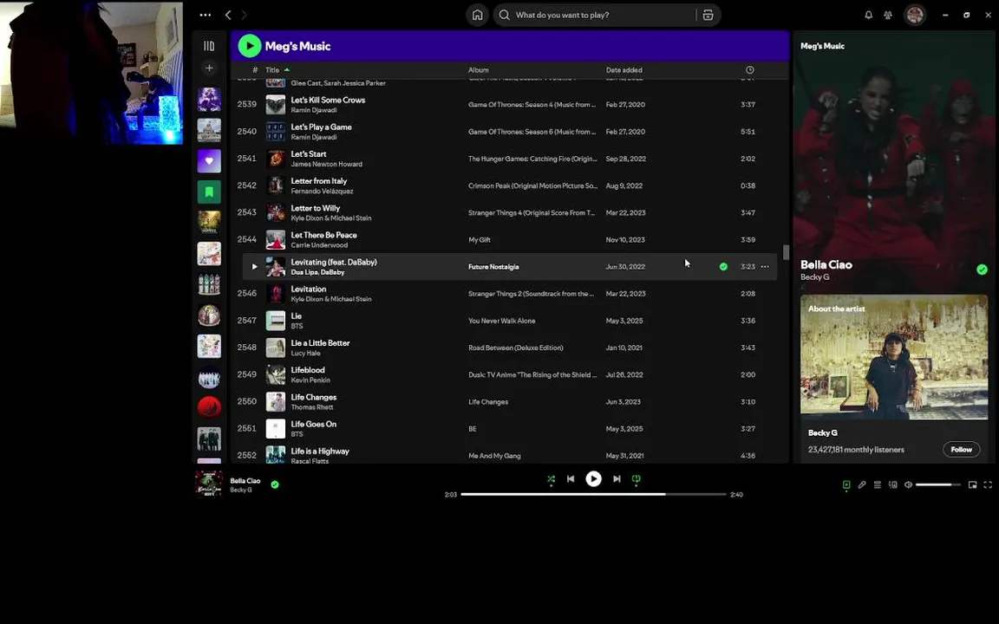
Task: Open the miniplayer icon
Action: [x=972, y=484]
